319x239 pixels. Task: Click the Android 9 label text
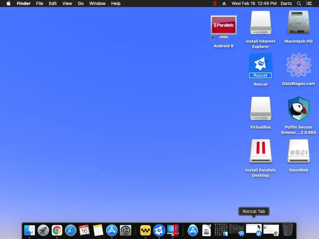click(x=223, y=46)
